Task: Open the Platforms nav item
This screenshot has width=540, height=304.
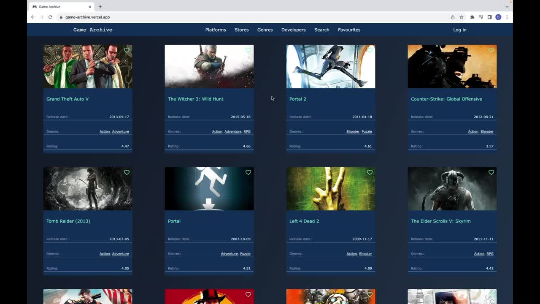Action: [216, 30]
